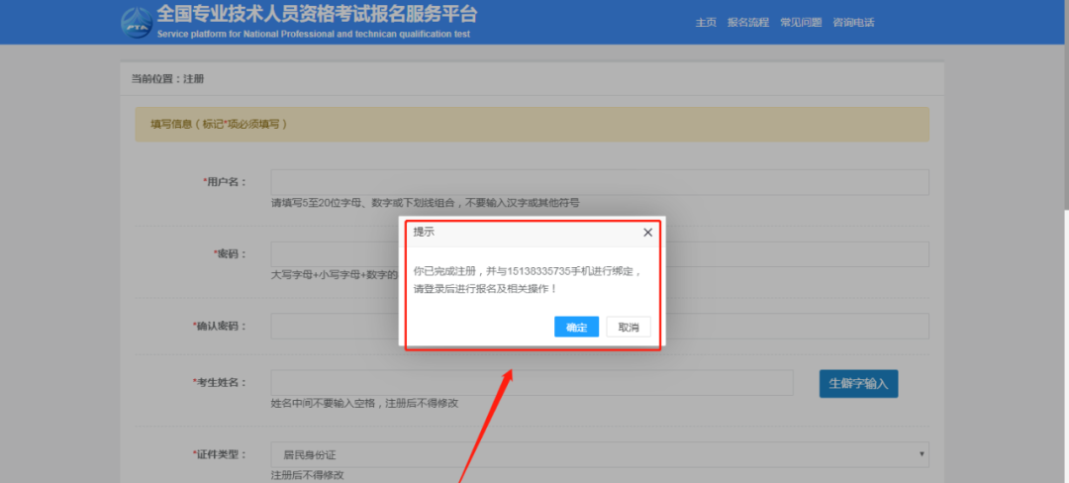Click the registration complete message text
The height and width of the screenshot is (483, 1069).
tap(527, 279)
